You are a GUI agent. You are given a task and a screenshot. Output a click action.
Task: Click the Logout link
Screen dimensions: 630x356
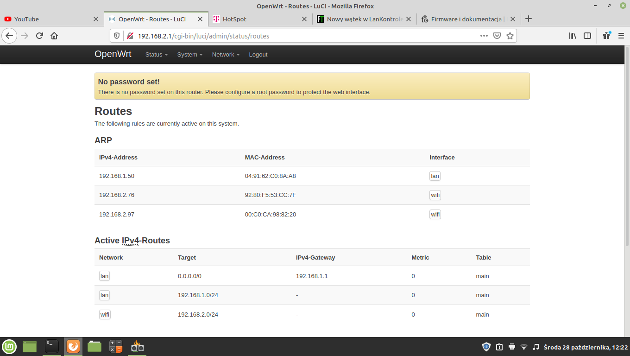coord(258,55)
